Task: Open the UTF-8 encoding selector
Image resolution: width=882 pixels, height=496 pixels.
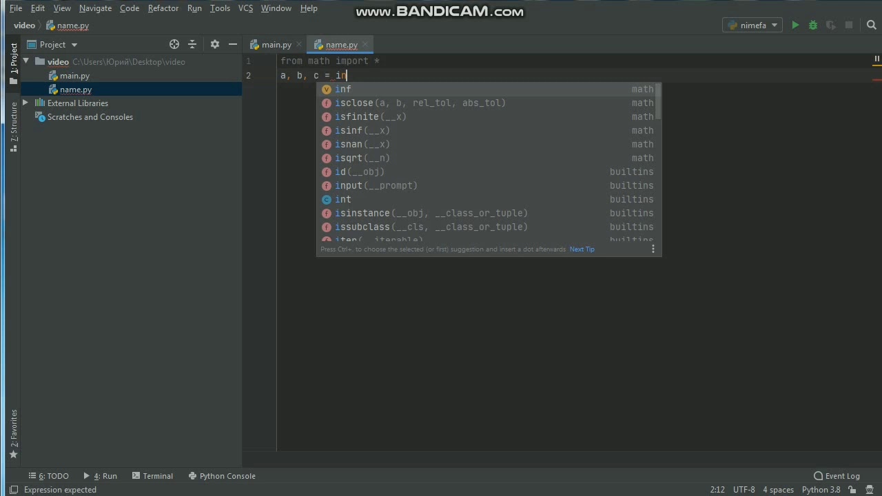Action: click(744, 490)
